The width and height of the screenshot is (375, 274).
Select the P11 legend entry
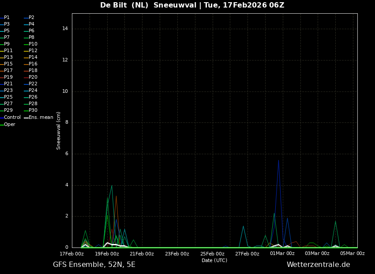click(8, 51)
